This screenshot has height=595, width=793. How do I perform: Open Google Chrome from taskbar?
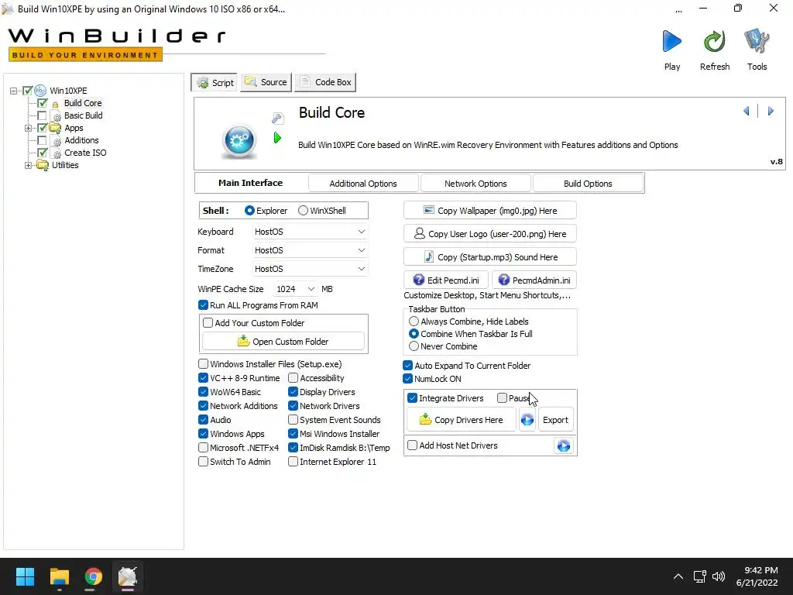pyautogui.click(x=93, y=576)
